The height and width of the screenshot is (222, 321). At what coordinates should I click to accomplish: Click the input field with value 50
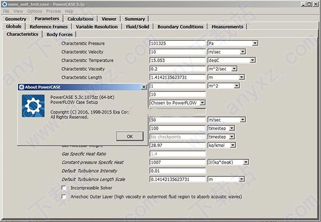coord(178,120)
